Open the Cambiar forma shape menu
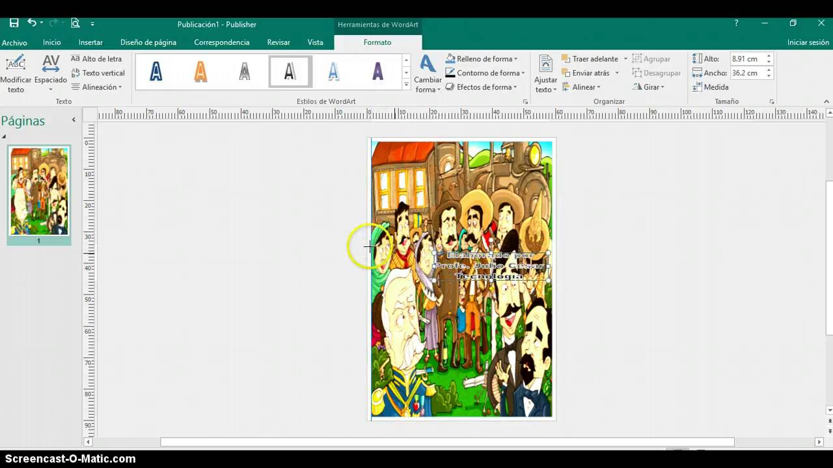 point(428,74)
